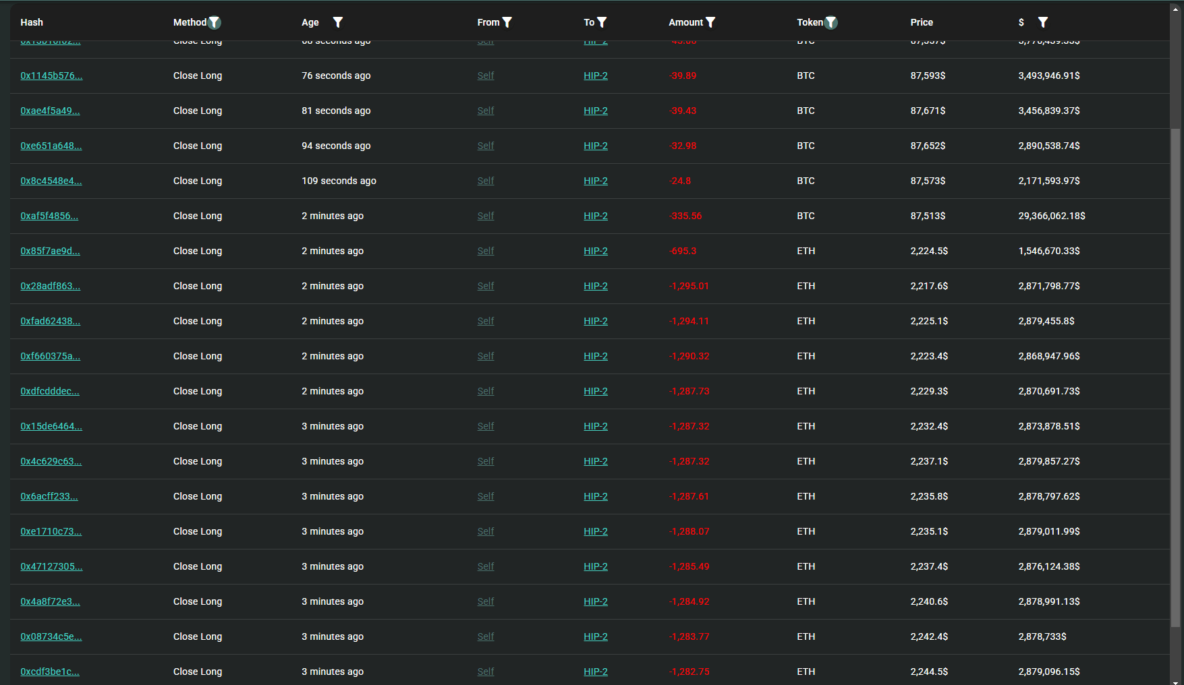
Task: Click the vertical scrollbar thumb
Action: (1176, 378)
